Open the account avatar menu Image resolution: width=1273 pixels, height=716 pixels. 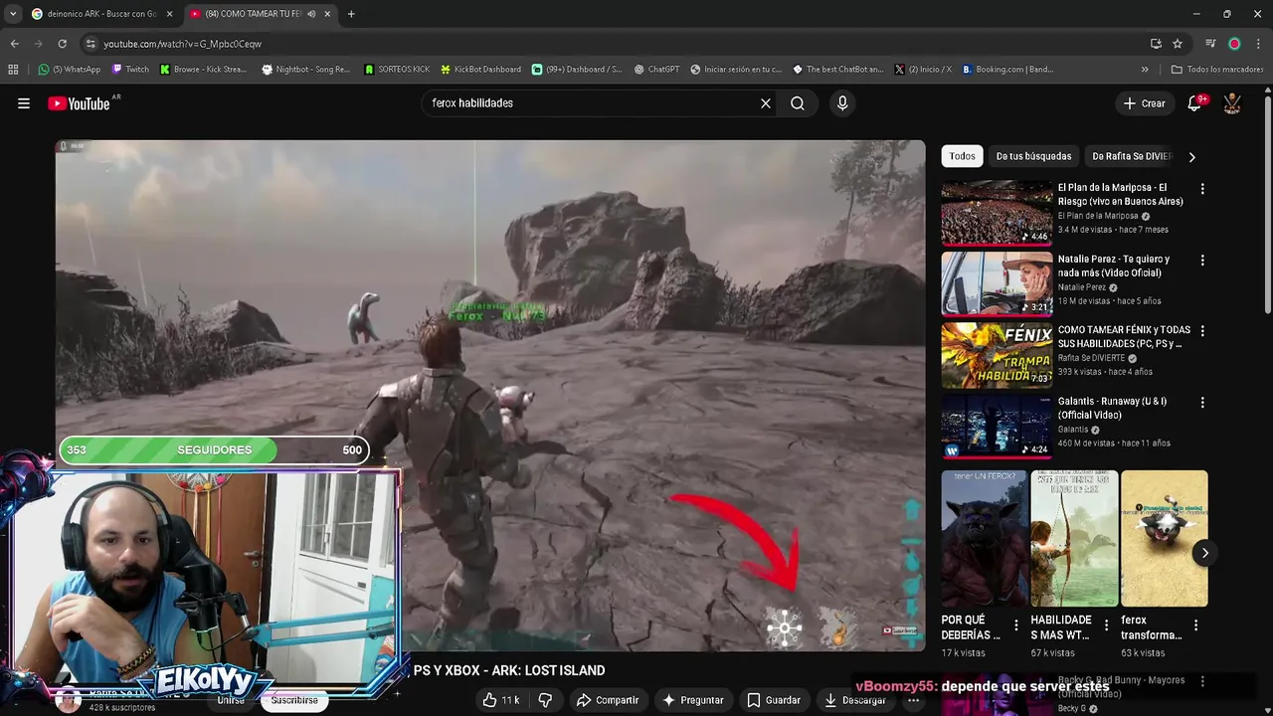point(1232,103)
